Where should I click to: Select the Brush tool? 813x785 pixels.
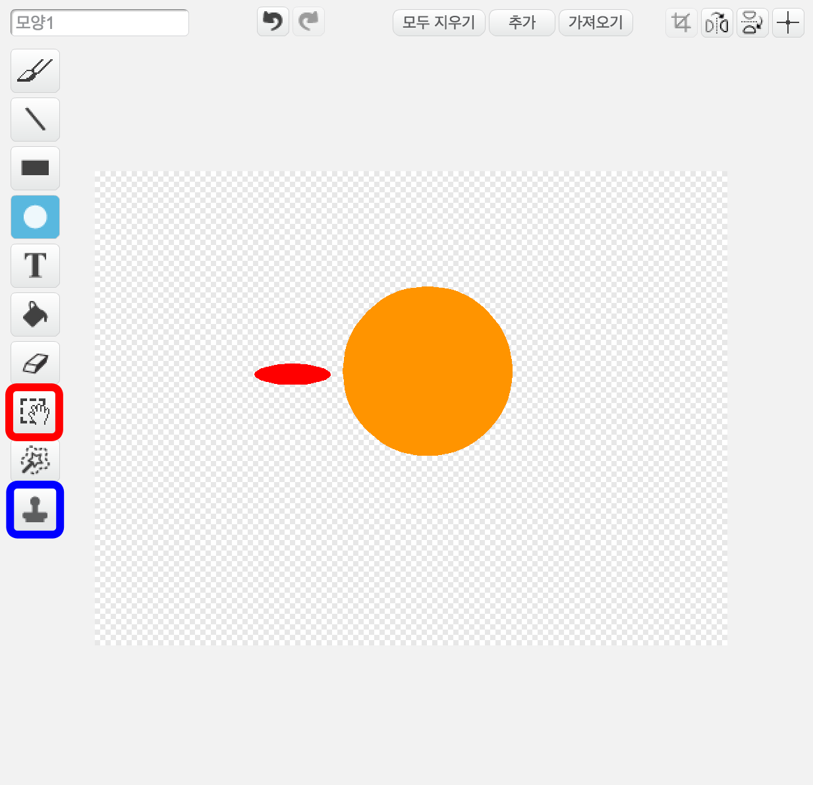[x=35, y=70]
